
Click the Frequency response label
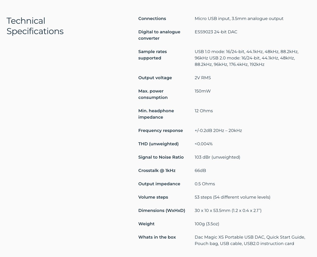point(160,130)
